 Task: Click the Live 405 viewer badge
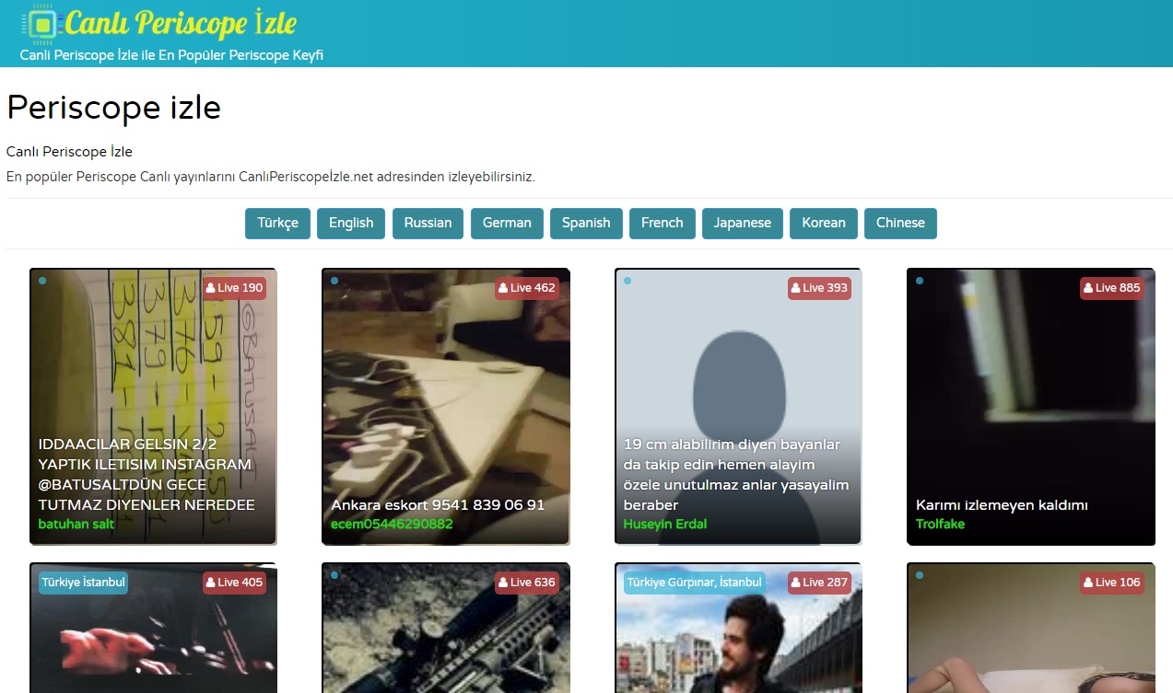[x=235, y=583]
